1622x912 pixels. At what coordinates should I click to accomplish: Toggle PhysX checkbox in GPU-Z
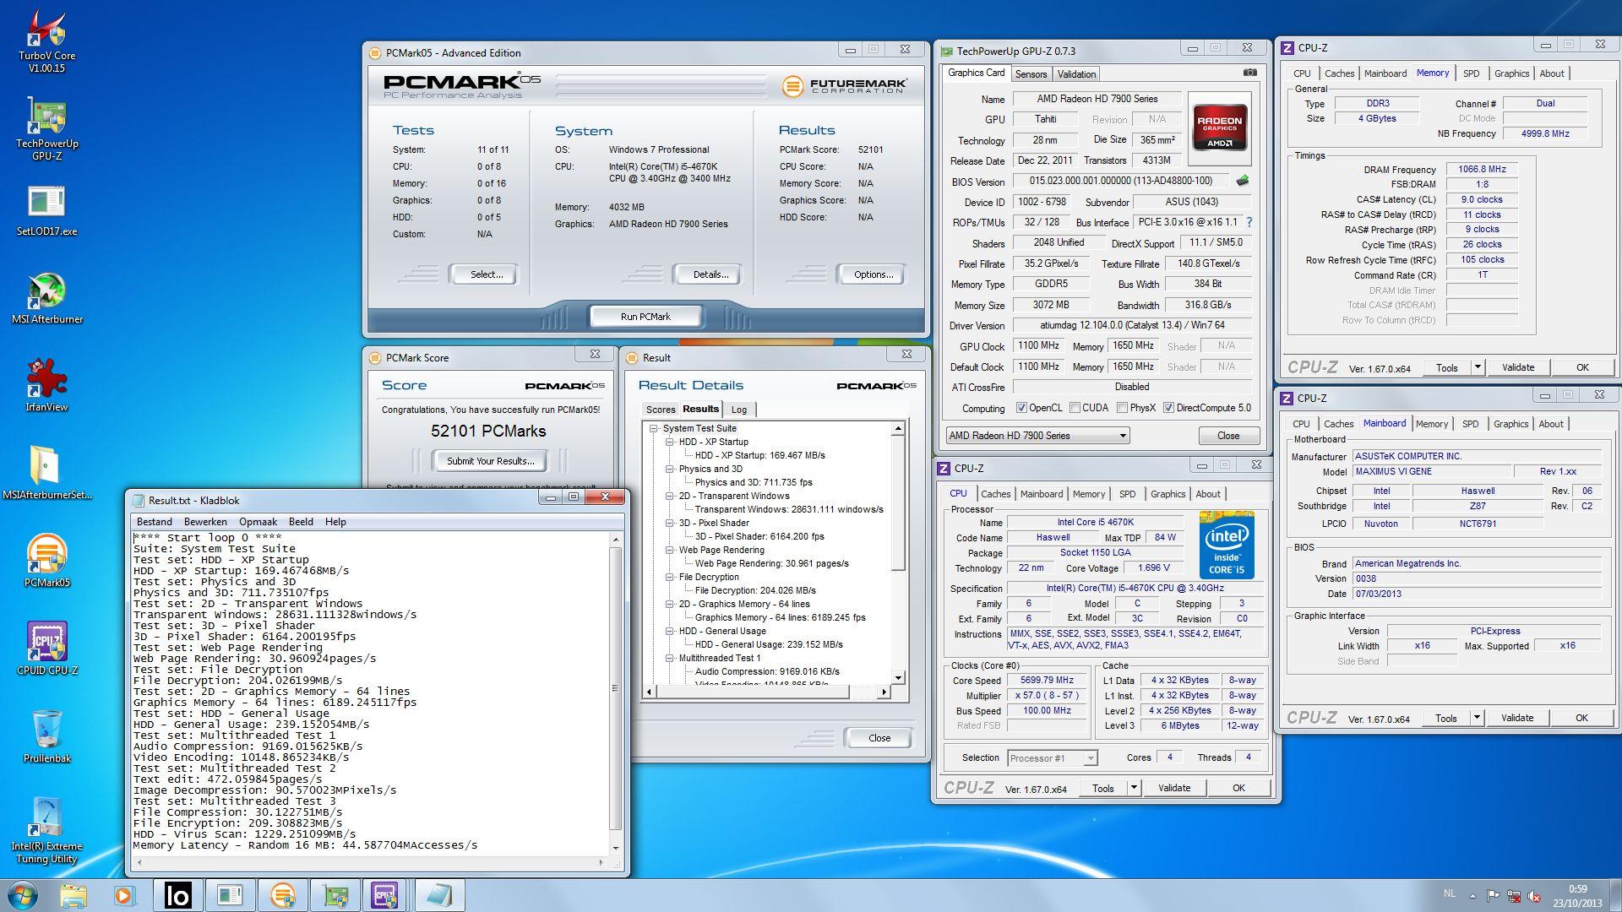coord(1122,408)
